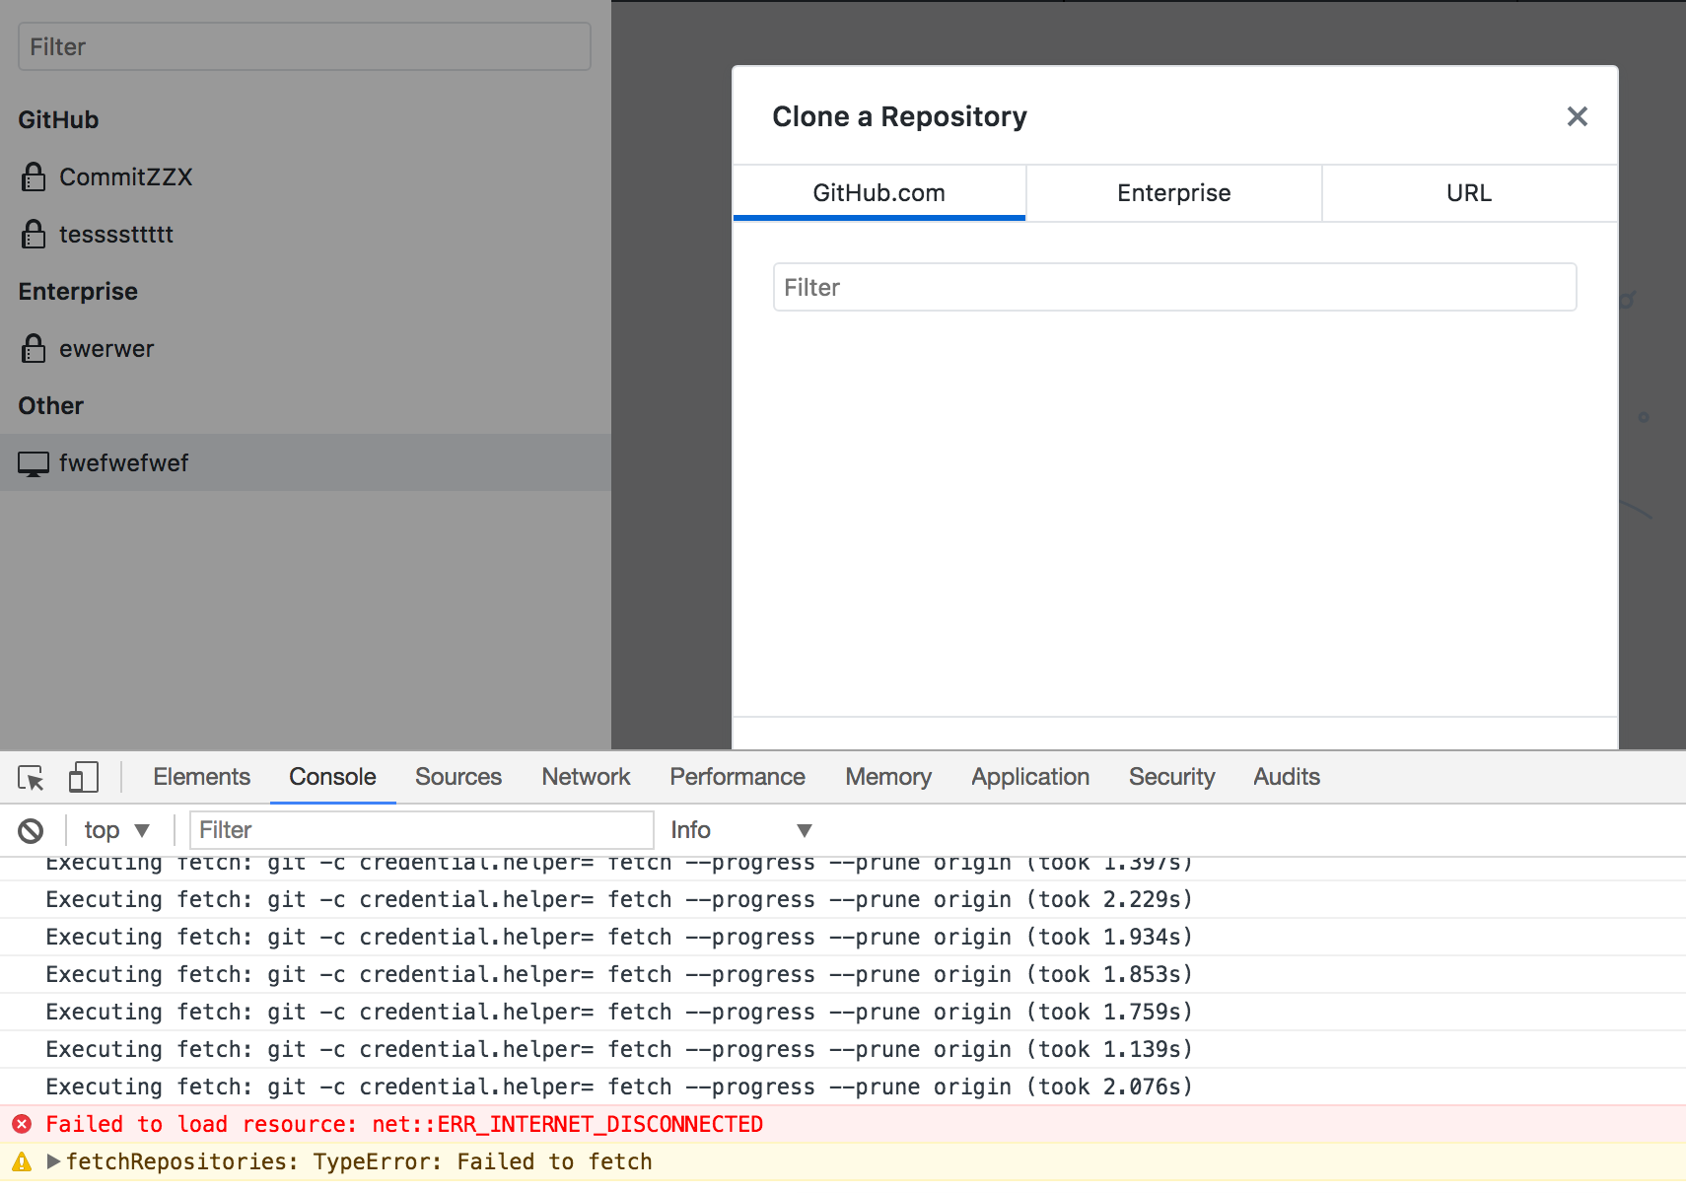Viewport: 1686px width, 1193px height.
Task: Select the ewerwer repository
Action: (306, 349)
